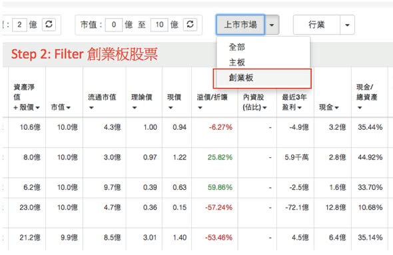Click the 33.70% cash ratio cell
The width and height of the screenshot is (393, 255).
coord(370,187)
